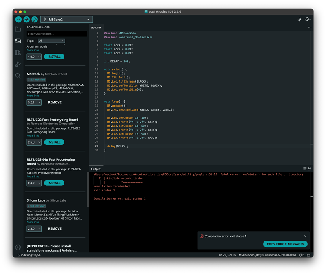326x274 pixels.
Task: Click the M5Stack package title
Action: (33, 74)
